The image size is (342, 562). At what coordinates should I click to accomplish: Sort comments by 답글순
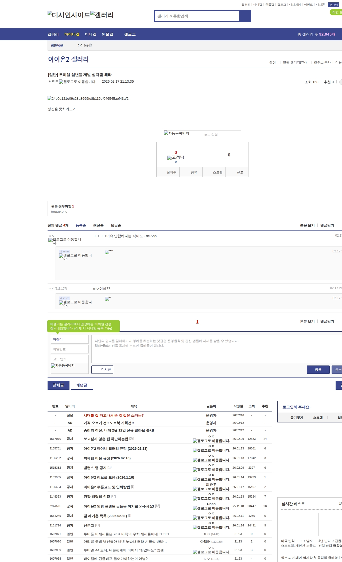[x=116, y=225]
